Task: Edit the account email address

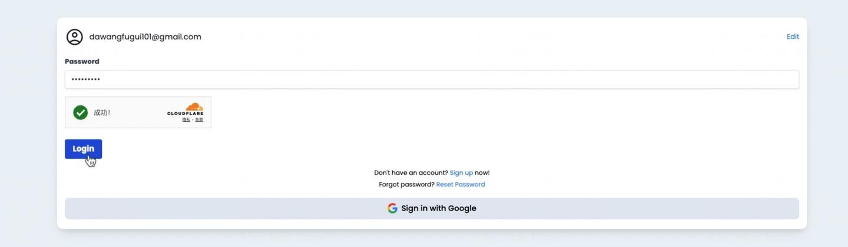Action: pos(793,36)
